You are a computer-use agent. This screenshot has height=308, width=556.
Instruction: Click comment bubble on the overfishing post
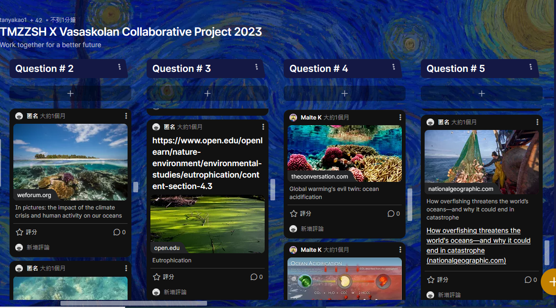pyautogui.click(x=530, y=279)
